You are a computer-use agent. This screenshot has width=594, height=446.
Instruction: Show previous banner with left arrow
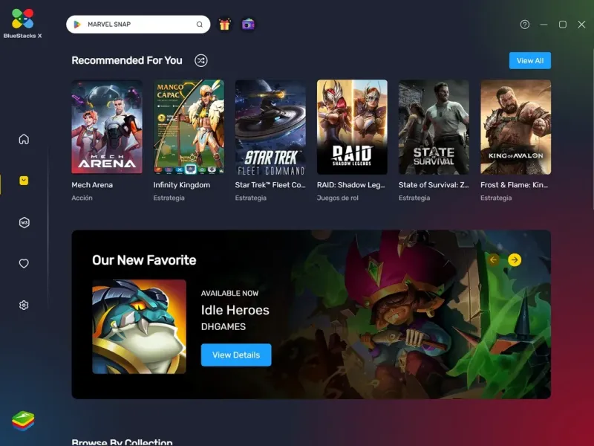point(493,259)
